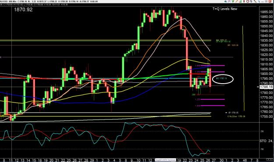Click the date axis label 29

pos(92,160)
